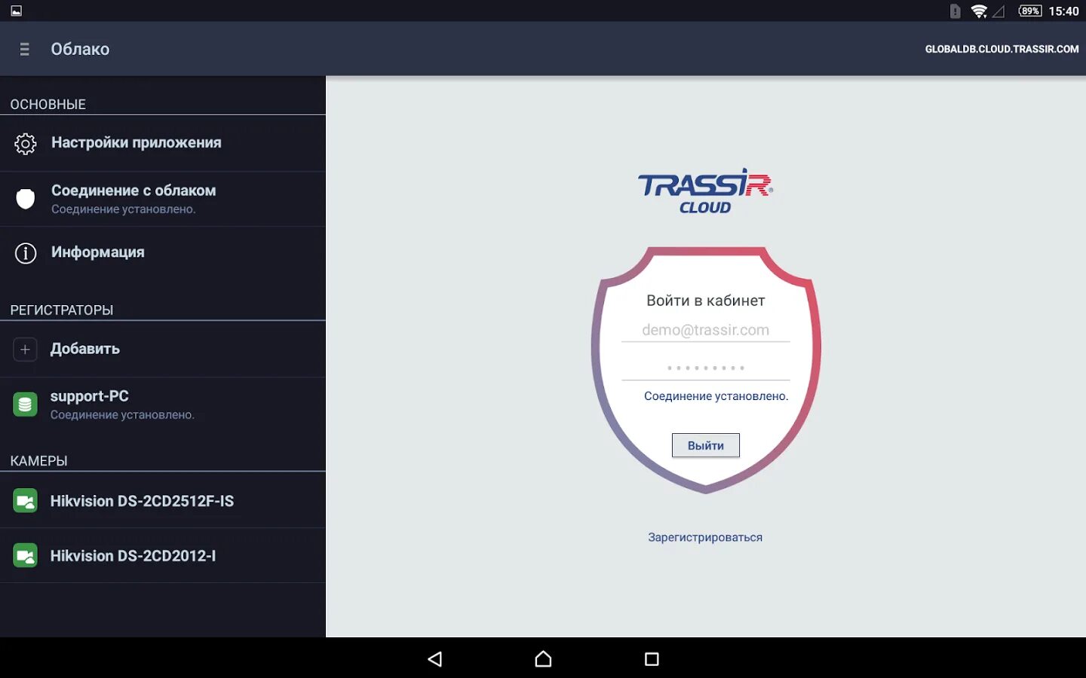Click the shield icon beside cloud connection
Viewport: 1086px width, 678px height.
[x=26, y=199]
